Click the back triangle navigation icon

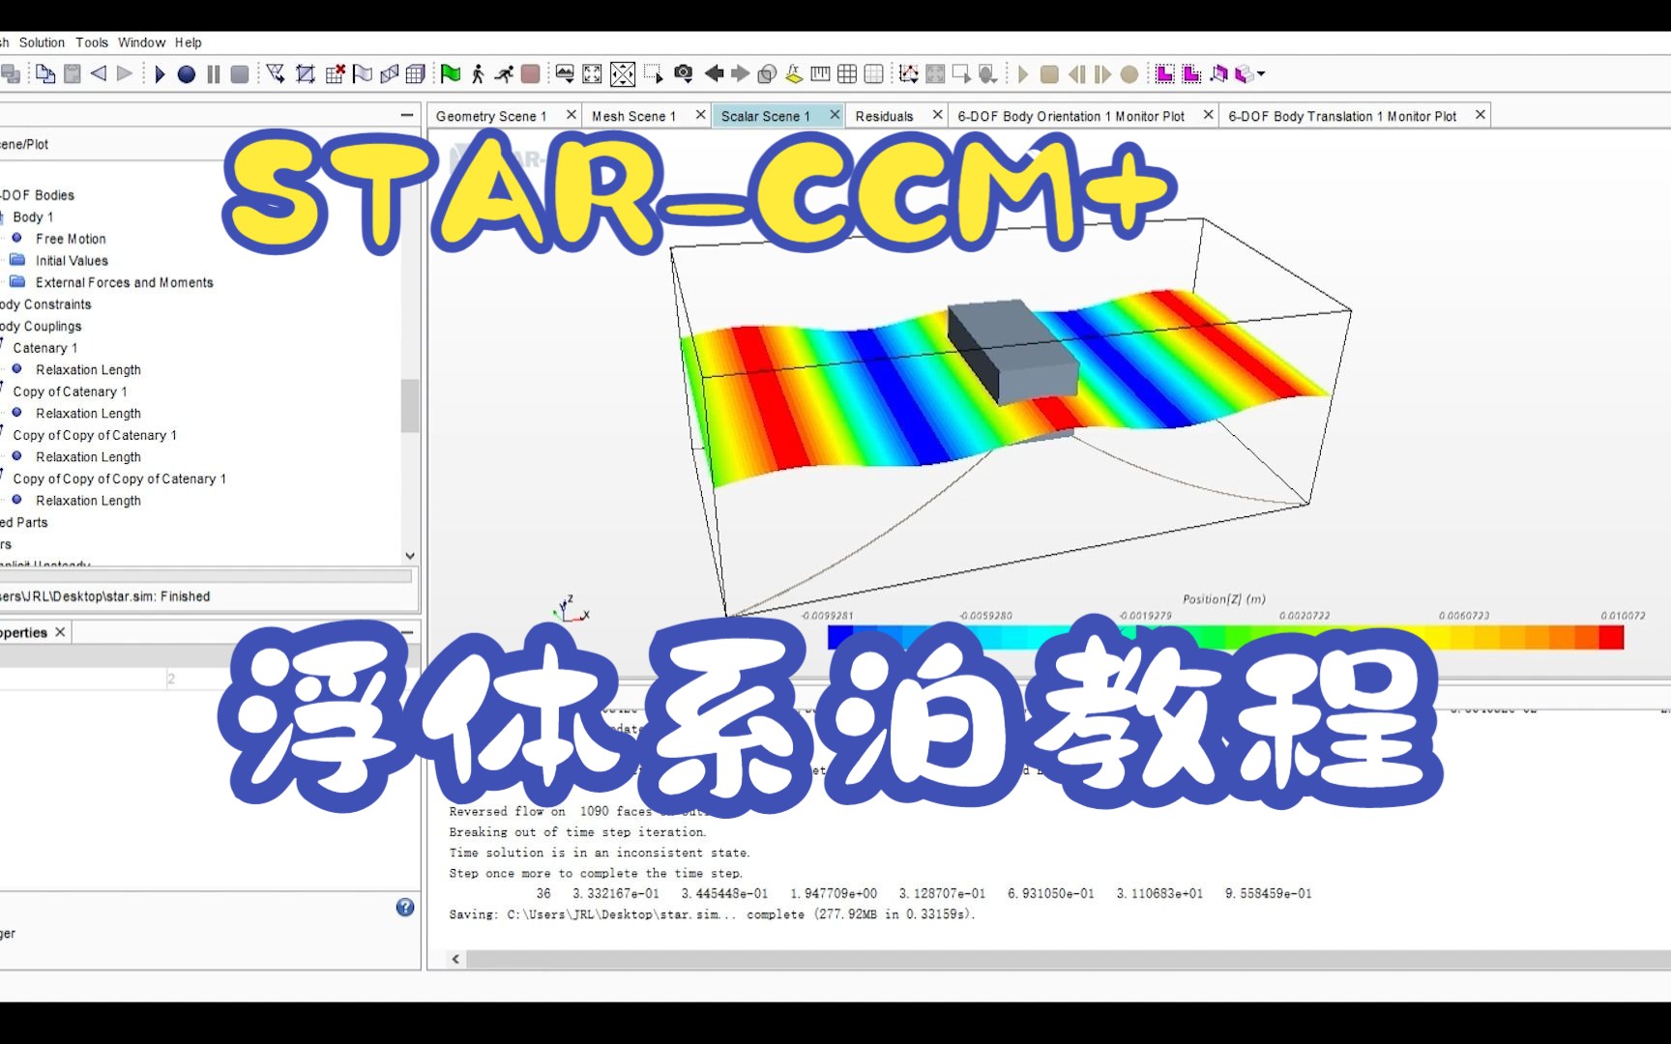click(99, 73)
